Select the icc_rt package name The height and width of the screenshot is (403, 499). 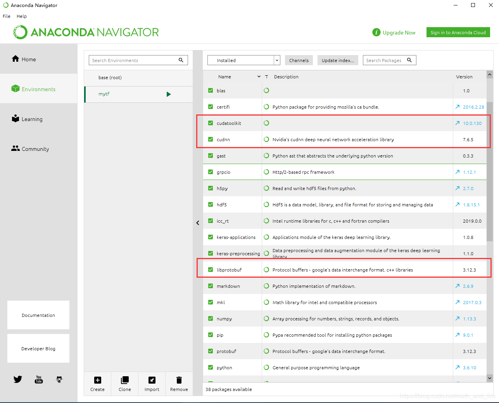[223, 221]
